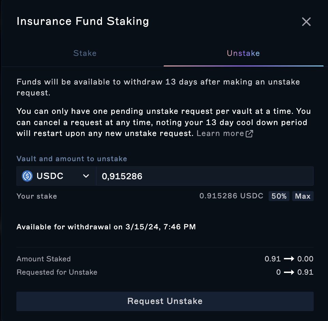This screenshot has width=328, height=321.
Task: Click the external link icon after Learn more
Action: point(249,134)
